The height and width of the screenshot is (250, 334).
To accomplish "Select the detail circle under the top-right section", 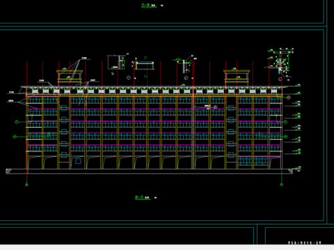I will coord(280,79).
